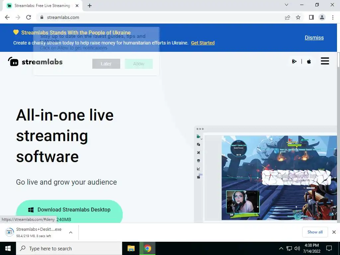Click the Streamlabs logo

35,61
